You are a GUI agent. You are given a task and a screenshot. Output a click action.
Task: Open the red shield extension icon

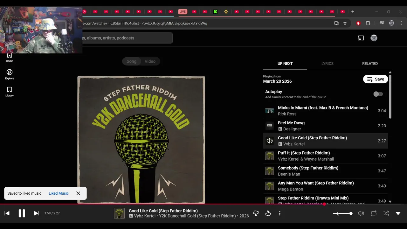pyautogui.click(x=358, y=23)
